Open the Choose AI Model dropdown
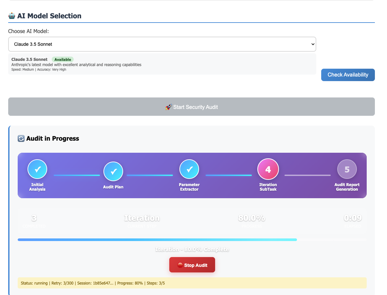The image size is (387, 295). click(162, 44)
